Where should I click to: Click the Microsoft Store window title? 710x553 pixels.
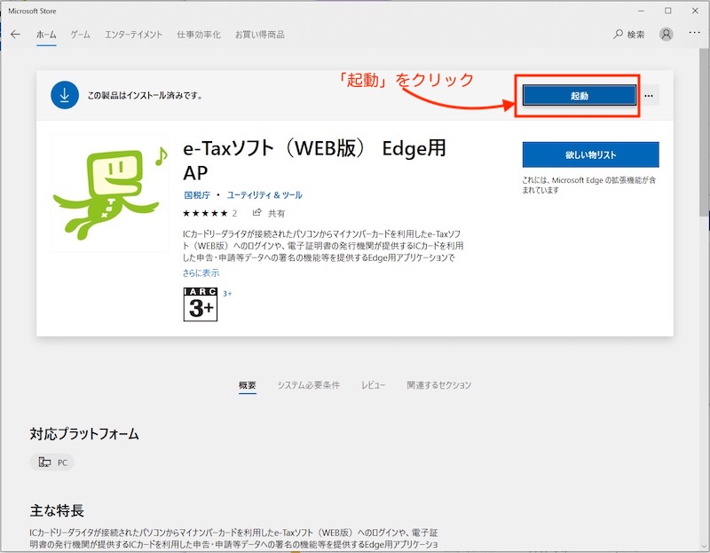pos(32,11)
